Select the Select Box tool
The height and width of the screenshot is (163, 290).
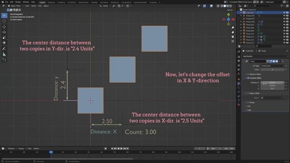click(4, 15)
